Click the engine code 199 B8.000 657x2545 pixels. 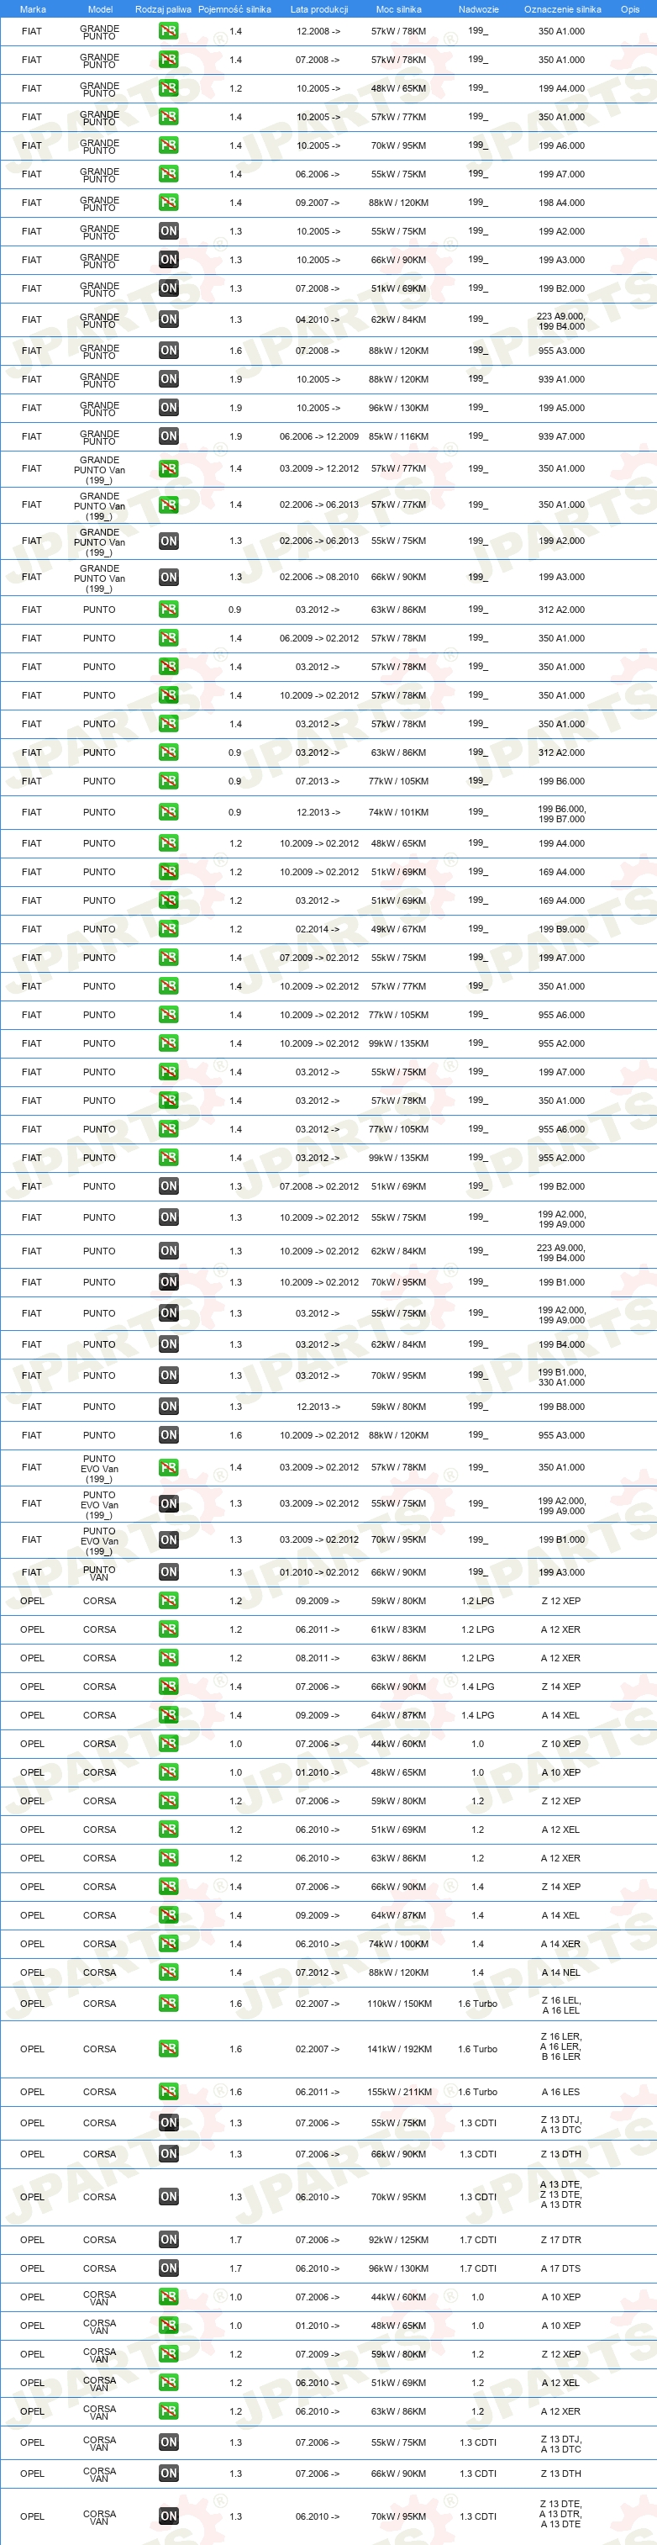561,1407
